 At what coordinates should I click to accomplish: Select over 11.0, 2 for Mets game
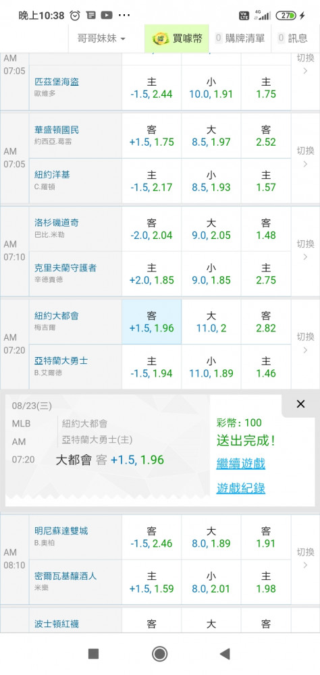[211, 321]
